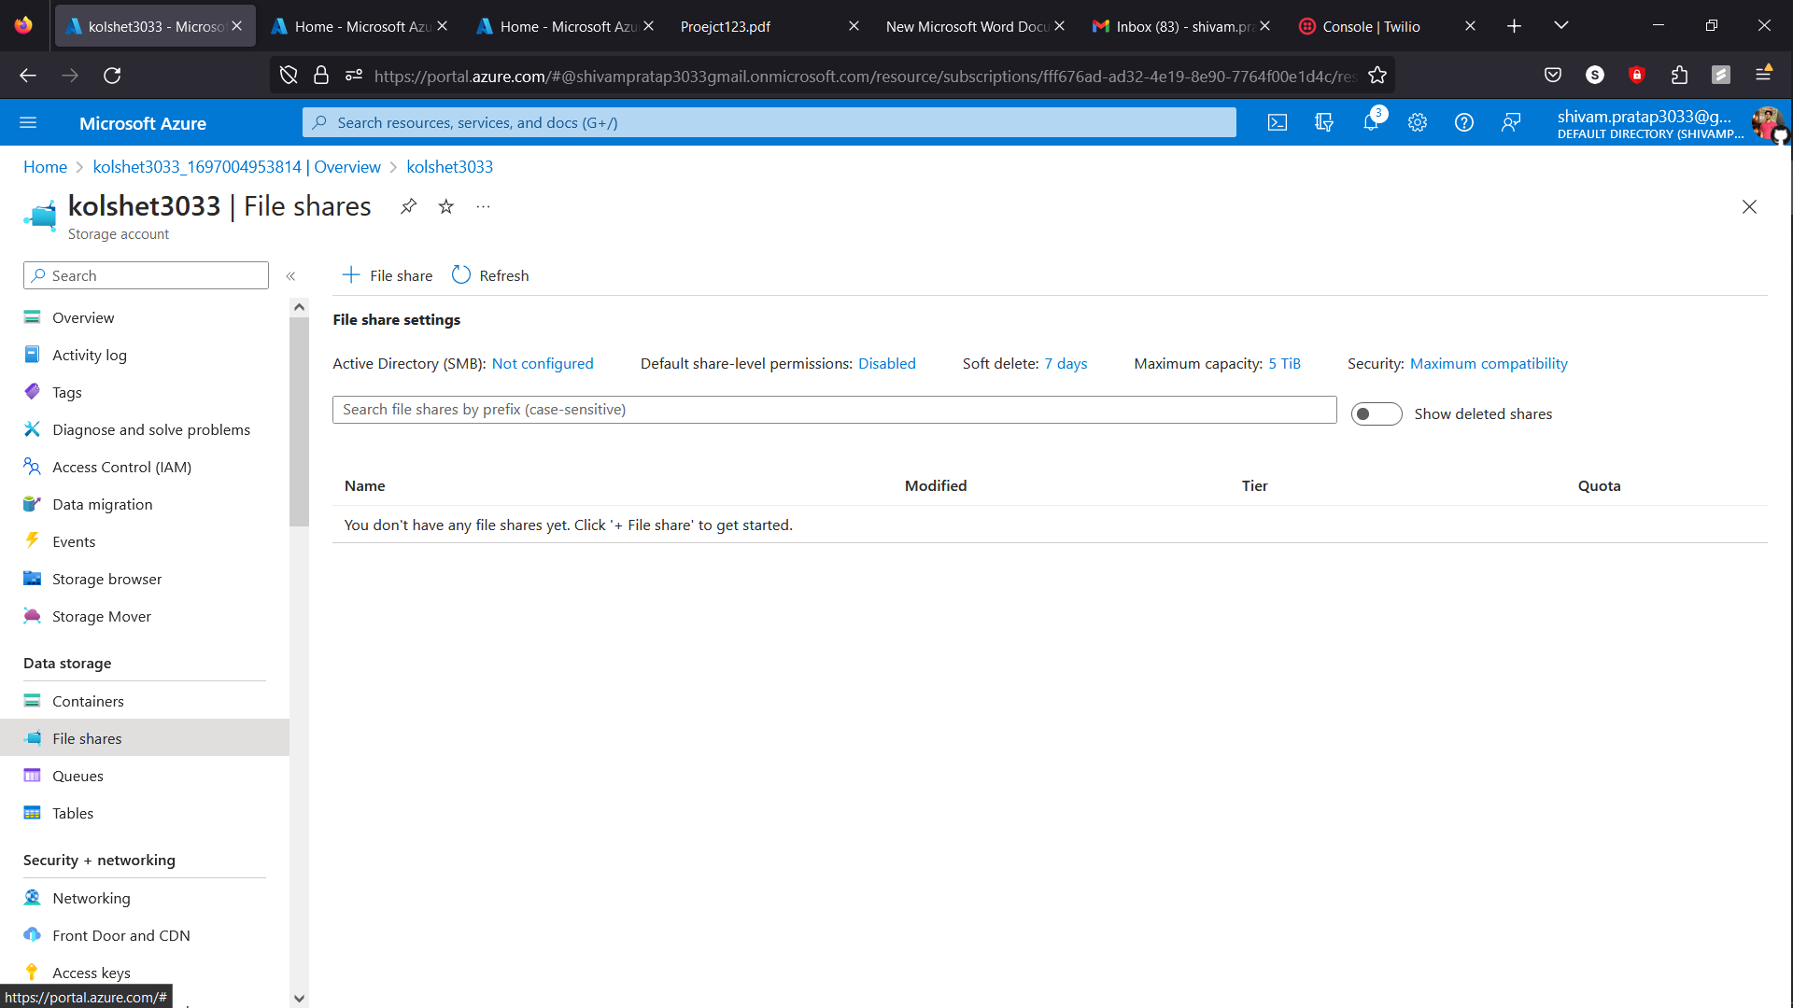
Task: Favorite the kolshet3033 storage account page
Action: click(x=445, y=206)
